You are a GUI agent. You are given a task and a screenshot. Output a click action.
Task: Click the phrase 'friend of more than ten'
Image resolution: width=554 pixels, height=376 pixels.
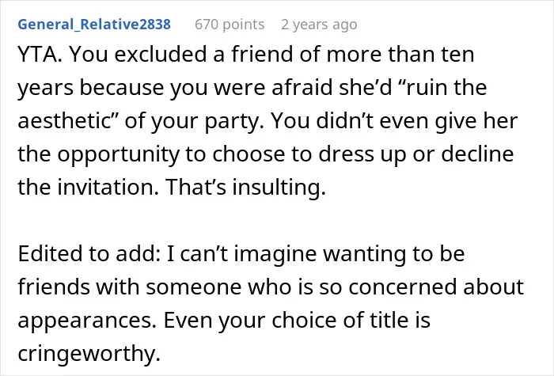[353, 55]
